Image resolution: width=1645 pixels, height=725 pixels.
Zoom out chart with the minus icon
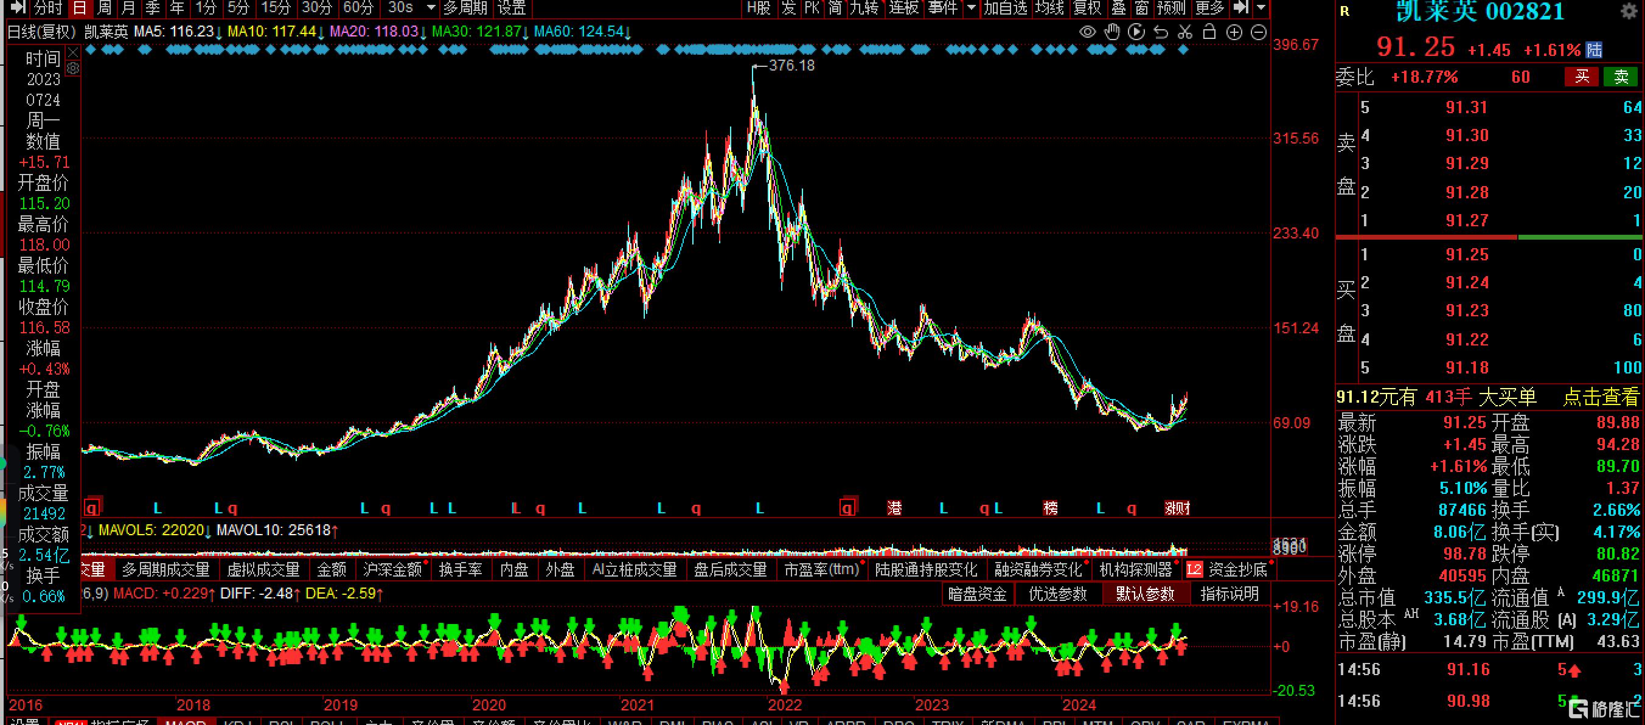pyautogui.click(x=1258, y=32)
